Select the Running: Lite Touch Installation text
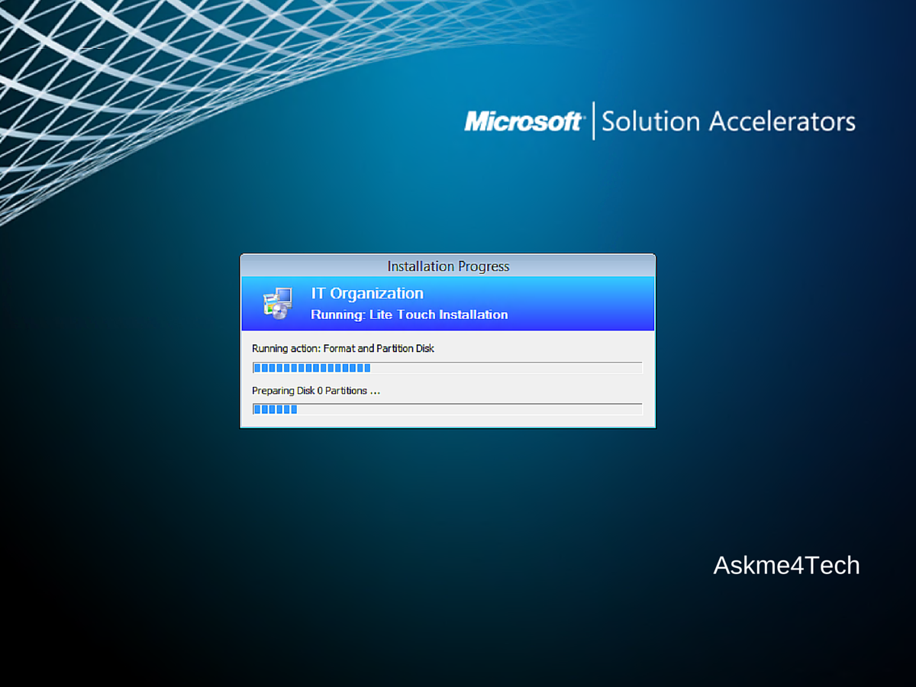Screen dimensions: 916x687 [409, 314]
